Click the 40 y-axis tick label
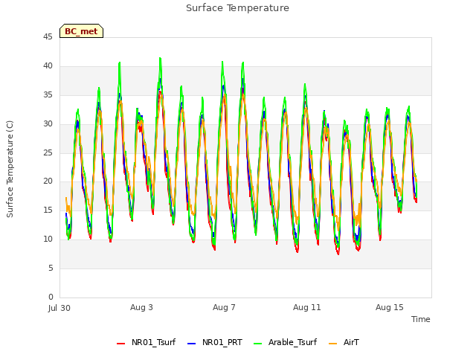The width and height of the screenshot is (476, 357). [x=48, y=65]
